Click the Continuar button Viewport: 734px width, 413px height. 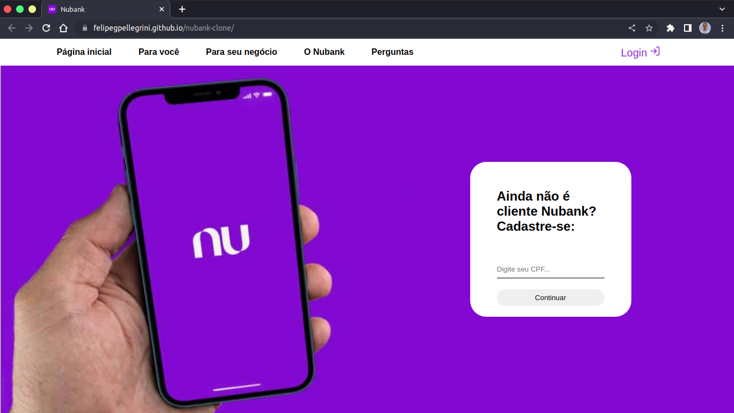550,297
